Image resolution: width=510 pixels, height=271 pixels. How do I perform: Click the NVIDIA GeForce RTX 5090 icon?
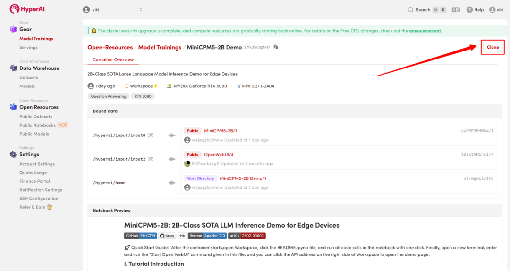point(169,86)
